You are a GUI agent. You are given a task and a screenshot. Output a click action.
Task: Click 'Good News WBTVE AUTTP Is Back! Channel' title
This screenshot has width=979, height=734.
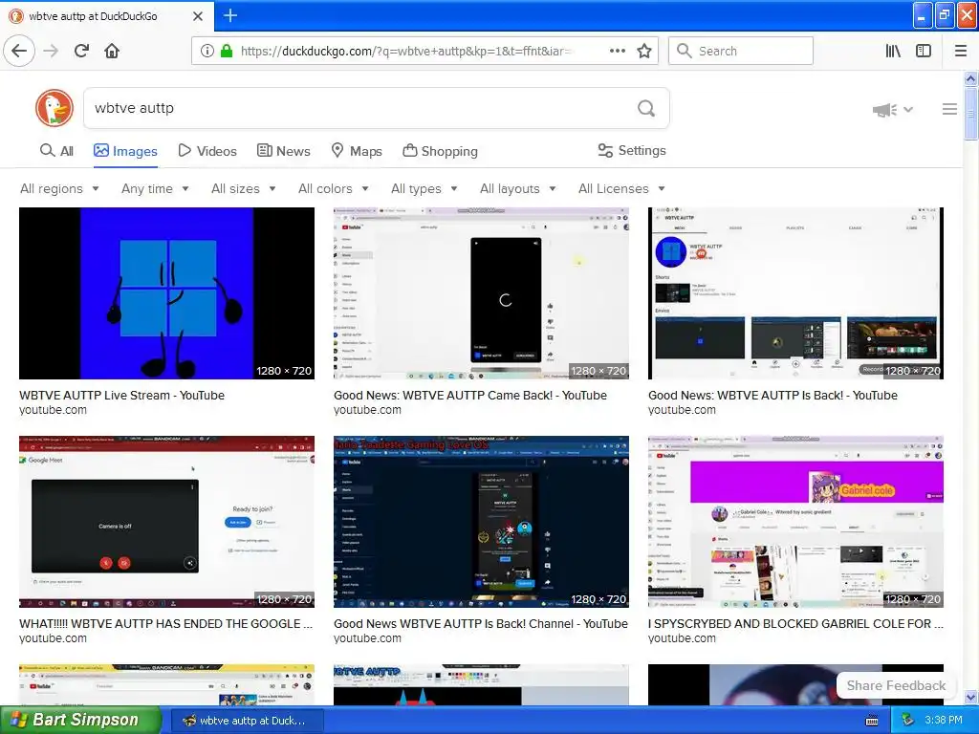click(x=481, y=623)
